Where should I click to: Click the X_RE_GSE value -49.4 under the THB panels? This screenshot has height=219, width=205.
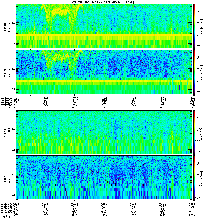pyautogui.click(x=16, y=98)
